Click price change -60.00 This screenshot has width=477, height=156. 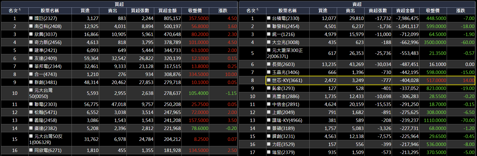click(x=468, y=42)
